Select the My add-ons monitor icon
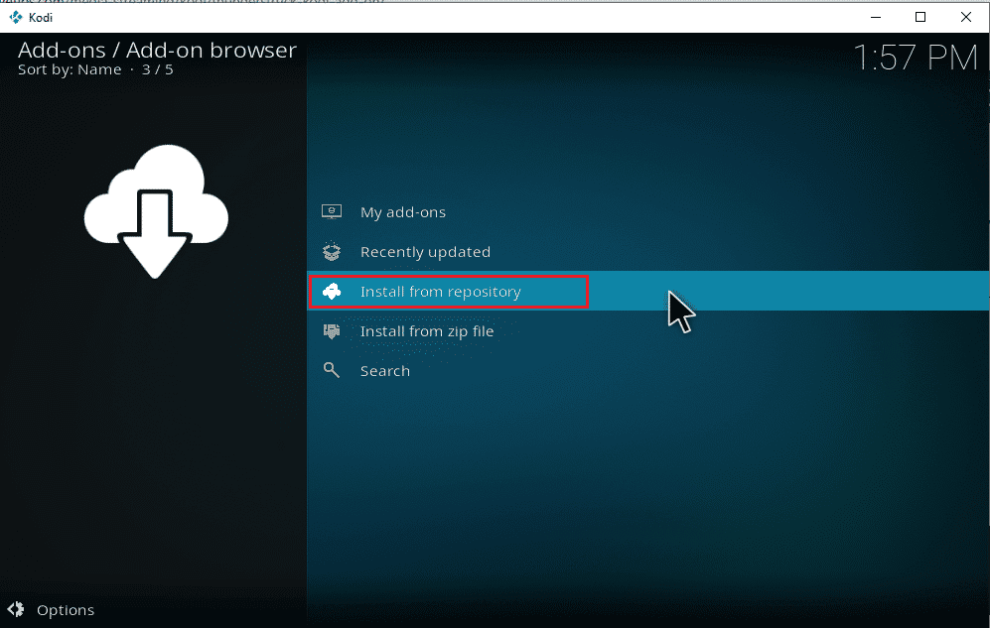Image resolution: width=990 pixels, height=628 pixels. coord(332,211)
